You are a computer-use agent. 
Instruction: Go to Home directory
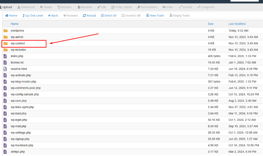pos(11,15)
